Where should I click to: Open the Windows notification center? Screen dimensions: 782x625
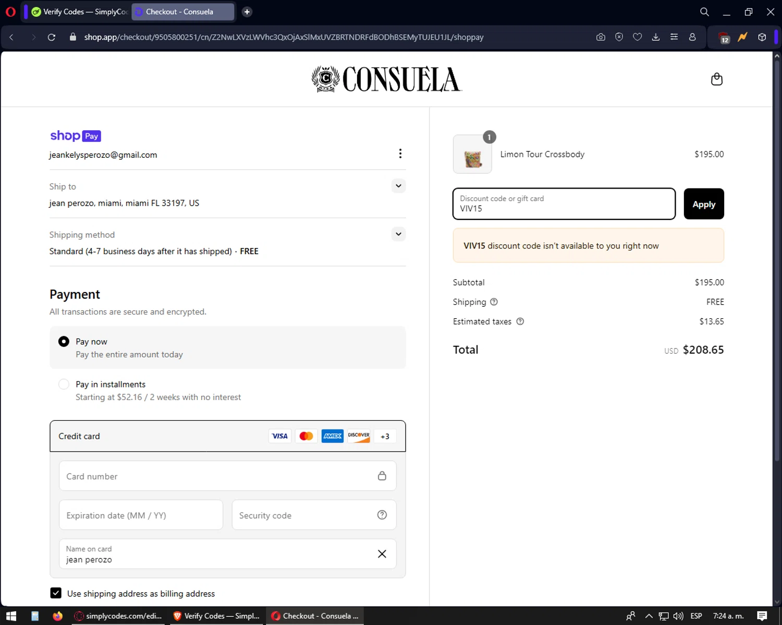pos(762,616)
